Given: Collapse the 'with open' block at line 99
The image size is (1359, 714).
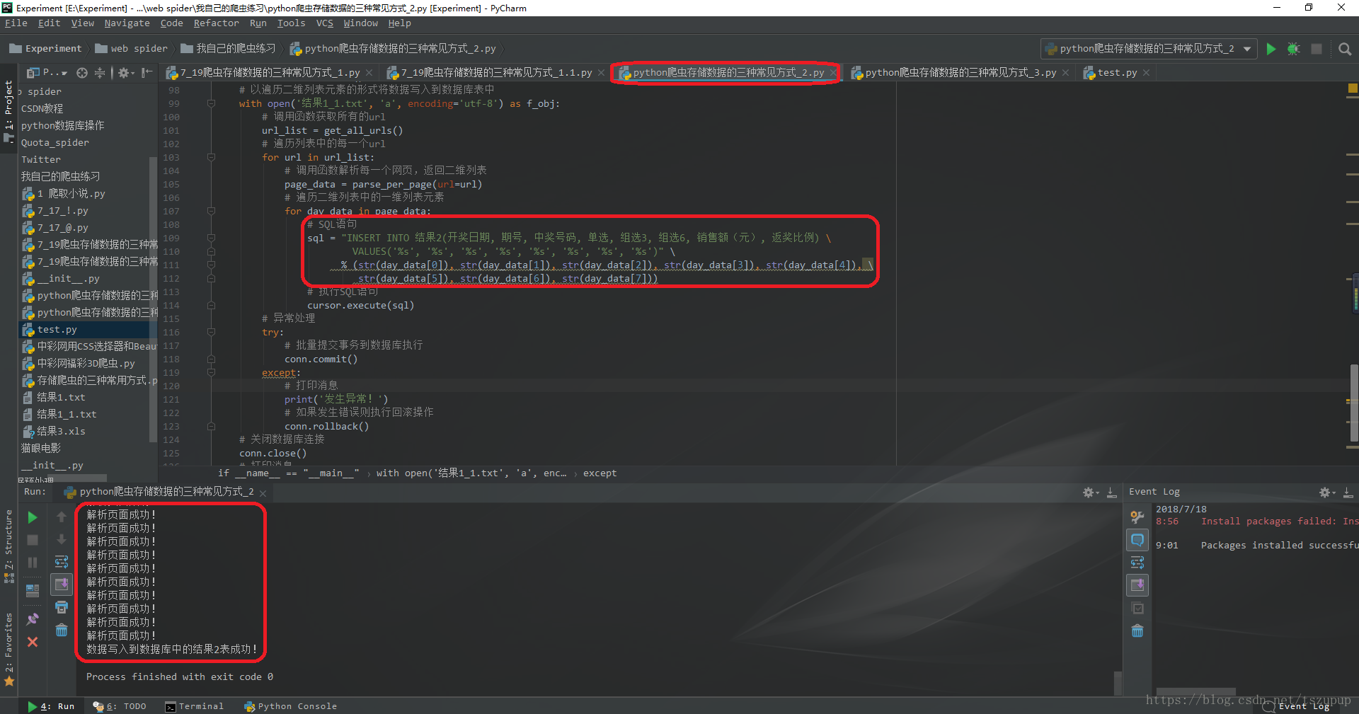Looking at the screenshot, I should [211, 103].
